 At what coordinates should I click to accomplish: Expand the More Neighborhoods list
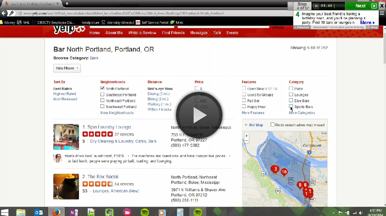pyautogui.click(x=117, y=113)
